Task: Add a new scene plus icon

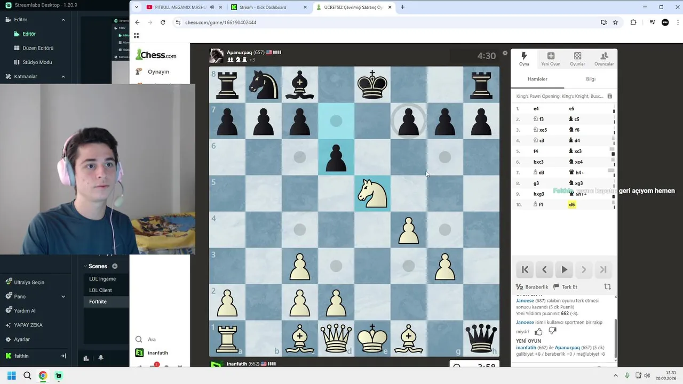Action: 115,266
